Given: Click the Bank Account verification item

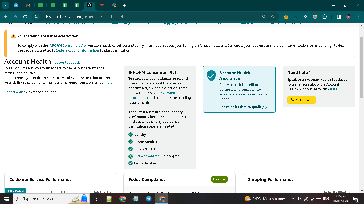Looking at the screenshot, I should (x=142, y=149).
